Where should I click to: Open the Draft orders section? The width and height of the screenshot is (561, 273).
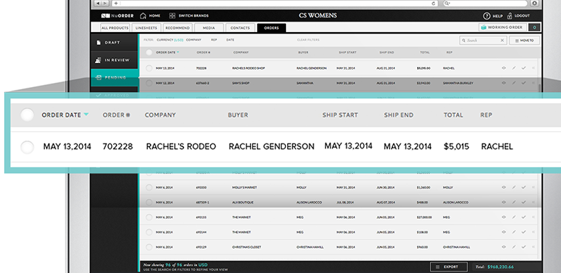114,43
